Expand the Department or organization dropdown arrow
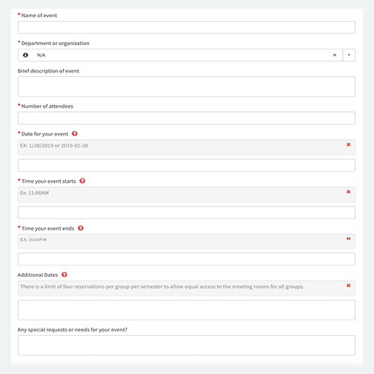This screenshot has height=374, width=374. tap(349, 55)
